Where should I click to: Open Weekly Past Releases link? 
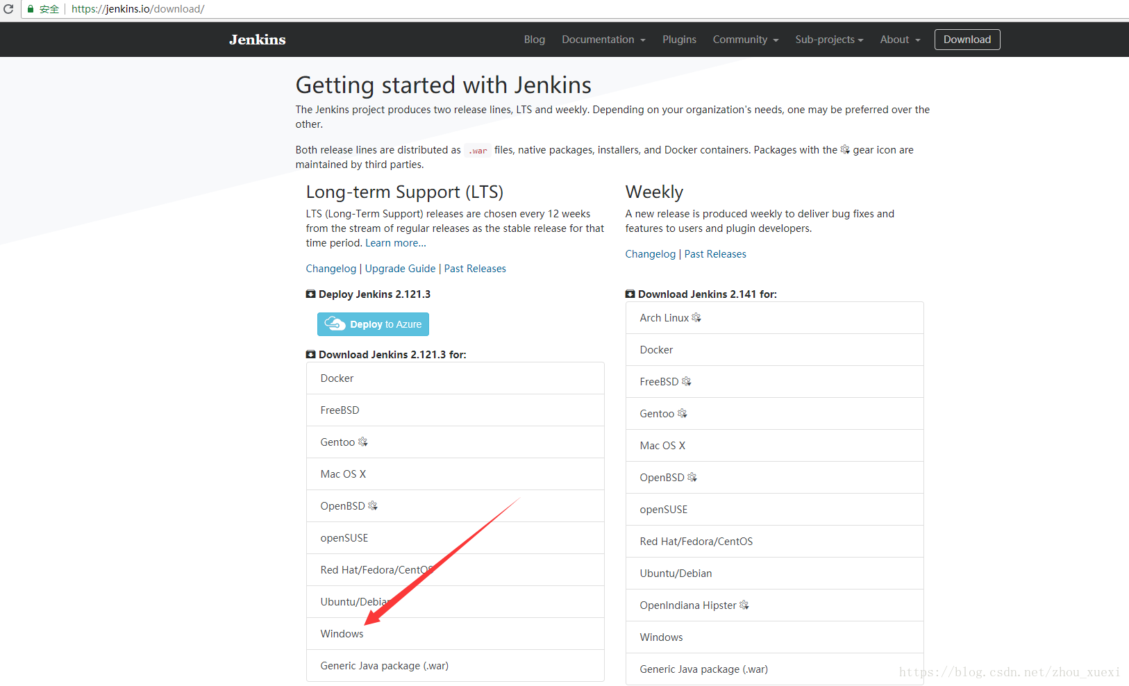715,254
